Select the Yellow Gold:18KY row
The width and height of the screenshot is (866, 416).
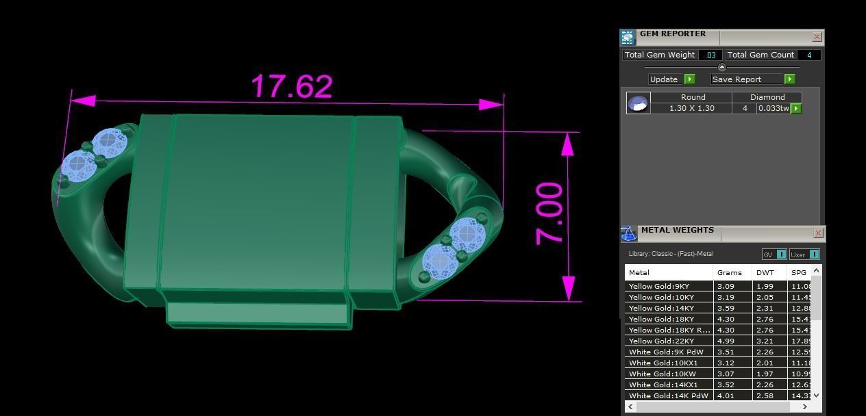click(718, 319)
